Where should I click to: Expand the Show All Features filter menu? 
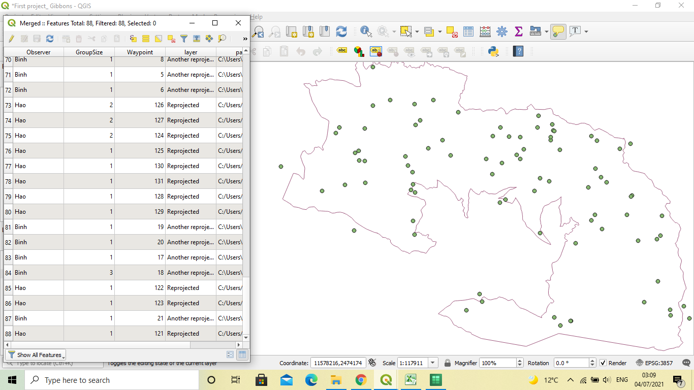click(36, 355)
